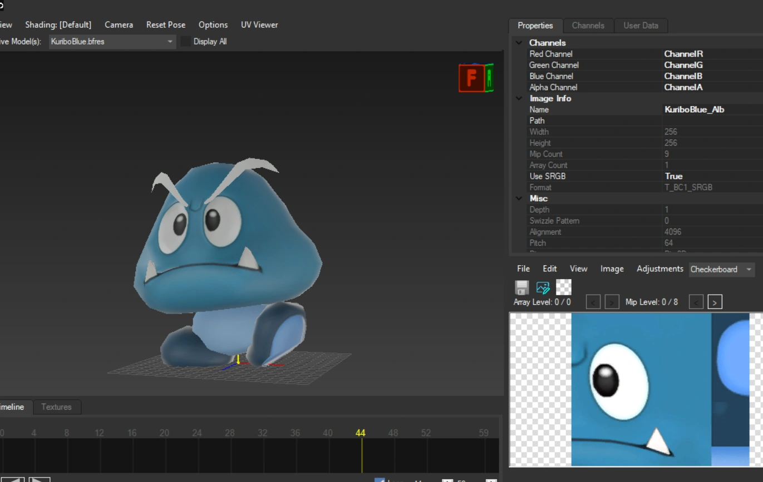Open the Adjustments menu
The width and height of the screenshot is (763, 482).
[659, 269]
